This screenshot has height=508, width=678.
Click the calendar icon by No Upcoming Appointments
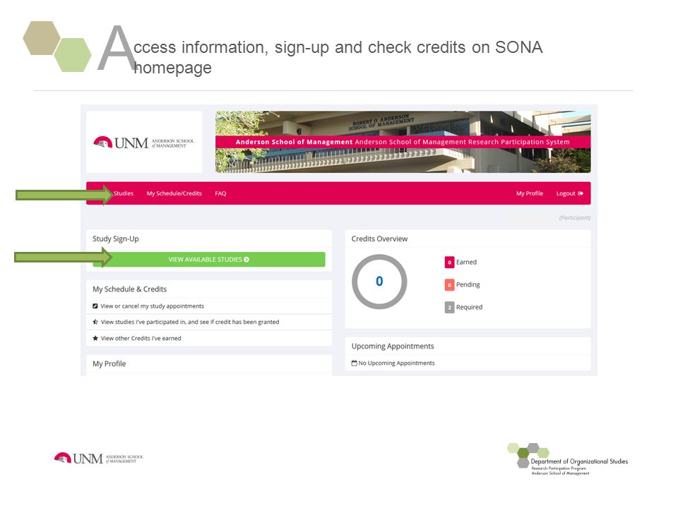(x=354, y=363)
